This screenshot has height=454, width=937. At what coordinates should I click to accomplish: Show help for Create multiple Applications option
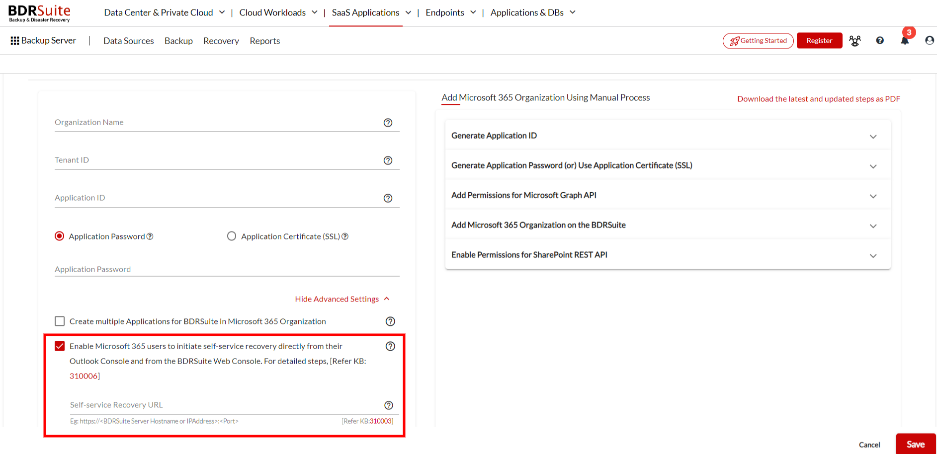(x=391, y=321)
